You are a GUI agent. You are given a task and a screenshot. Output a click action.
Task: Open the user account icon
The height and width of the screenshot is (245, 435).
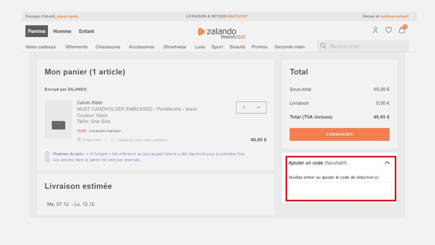(x=375, y=30)
